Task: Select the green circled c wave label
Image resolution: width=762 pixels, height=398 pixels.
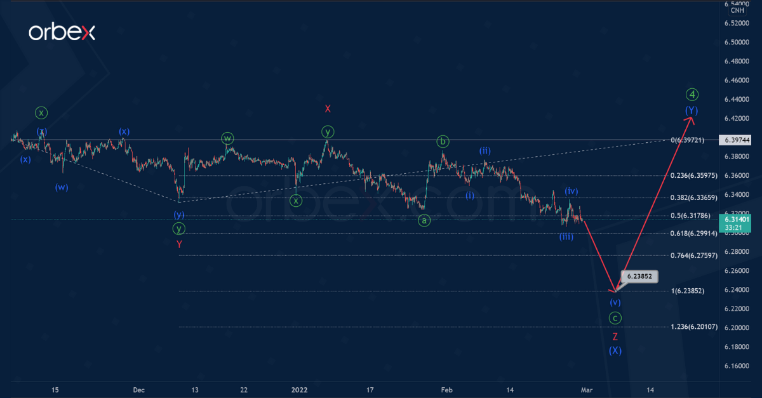Action: (x=615, y=317)
